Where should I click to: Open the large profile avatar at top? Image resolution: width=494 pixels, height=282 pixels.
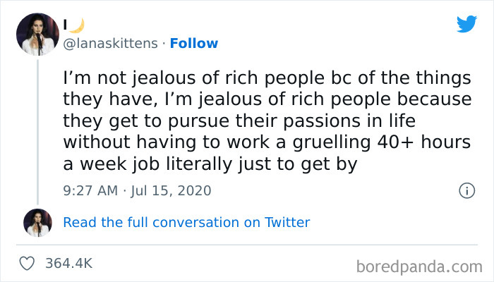tap(38, 33)
